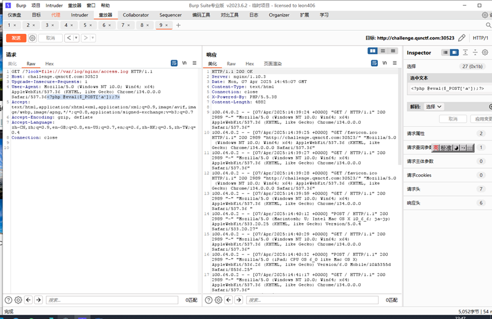This screenshot has width=492, height=319.
Task: Toggle response word-wrap message icon
Action: pyautogui.click(x=374, y=63)
